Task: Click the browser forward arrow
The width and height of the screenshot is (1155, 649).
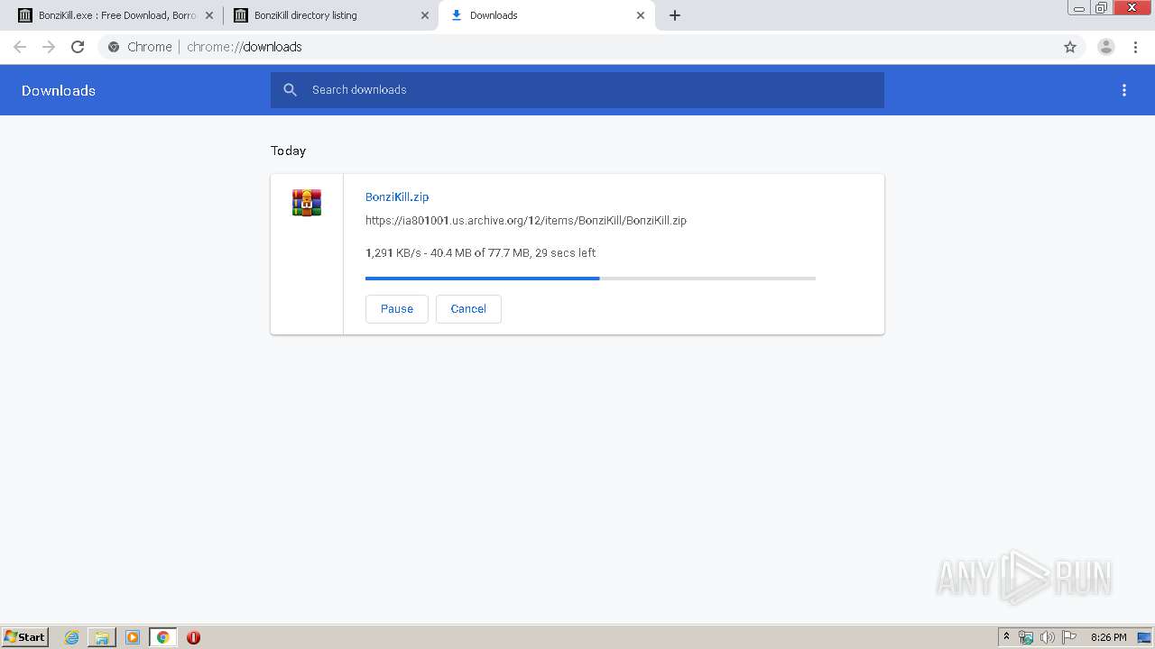Action: pos(49,47)
